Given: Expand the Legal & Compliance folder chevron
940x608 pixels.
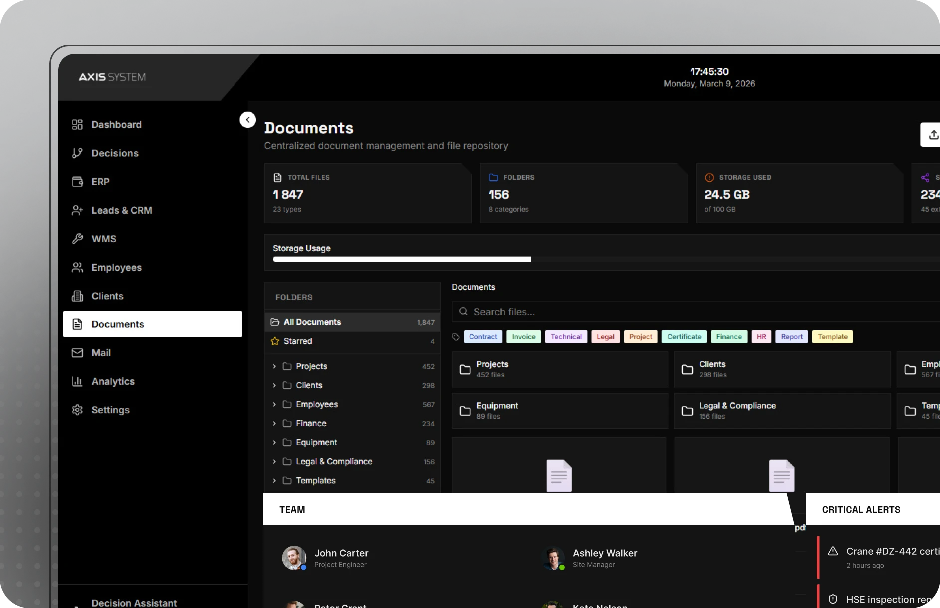Looking at the screenshot, I should (x=274, y=462).
